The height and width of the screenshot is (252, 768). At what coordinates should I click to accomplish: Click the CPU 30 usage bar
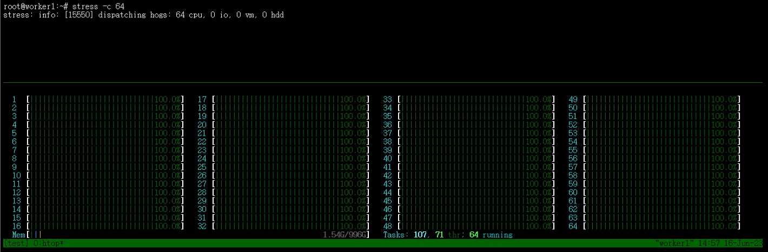point(291,209)
